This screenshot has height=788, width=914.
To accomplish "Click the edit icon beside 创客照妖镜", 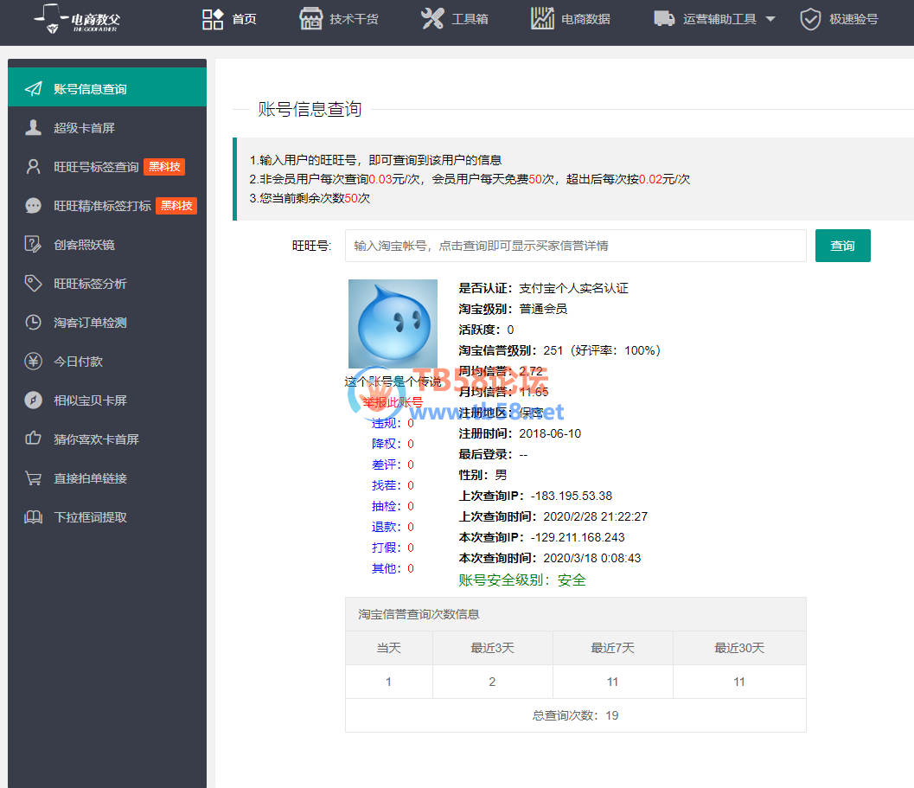I will tap(33, 245).
